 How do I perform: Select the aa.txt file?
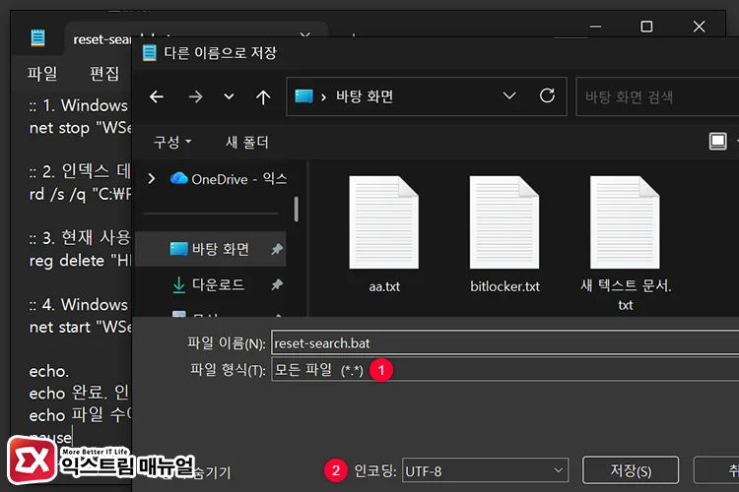tap(384, 234)
